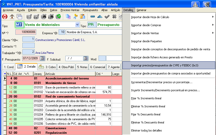The image size is (216, 135).
Task: Click the cascading windows icon
Action: point(19,17)
